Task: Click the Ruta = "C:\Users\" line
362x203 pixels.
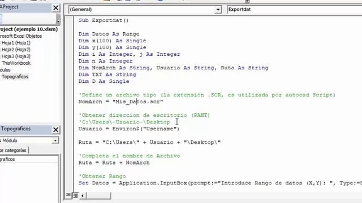Action: 149,142
